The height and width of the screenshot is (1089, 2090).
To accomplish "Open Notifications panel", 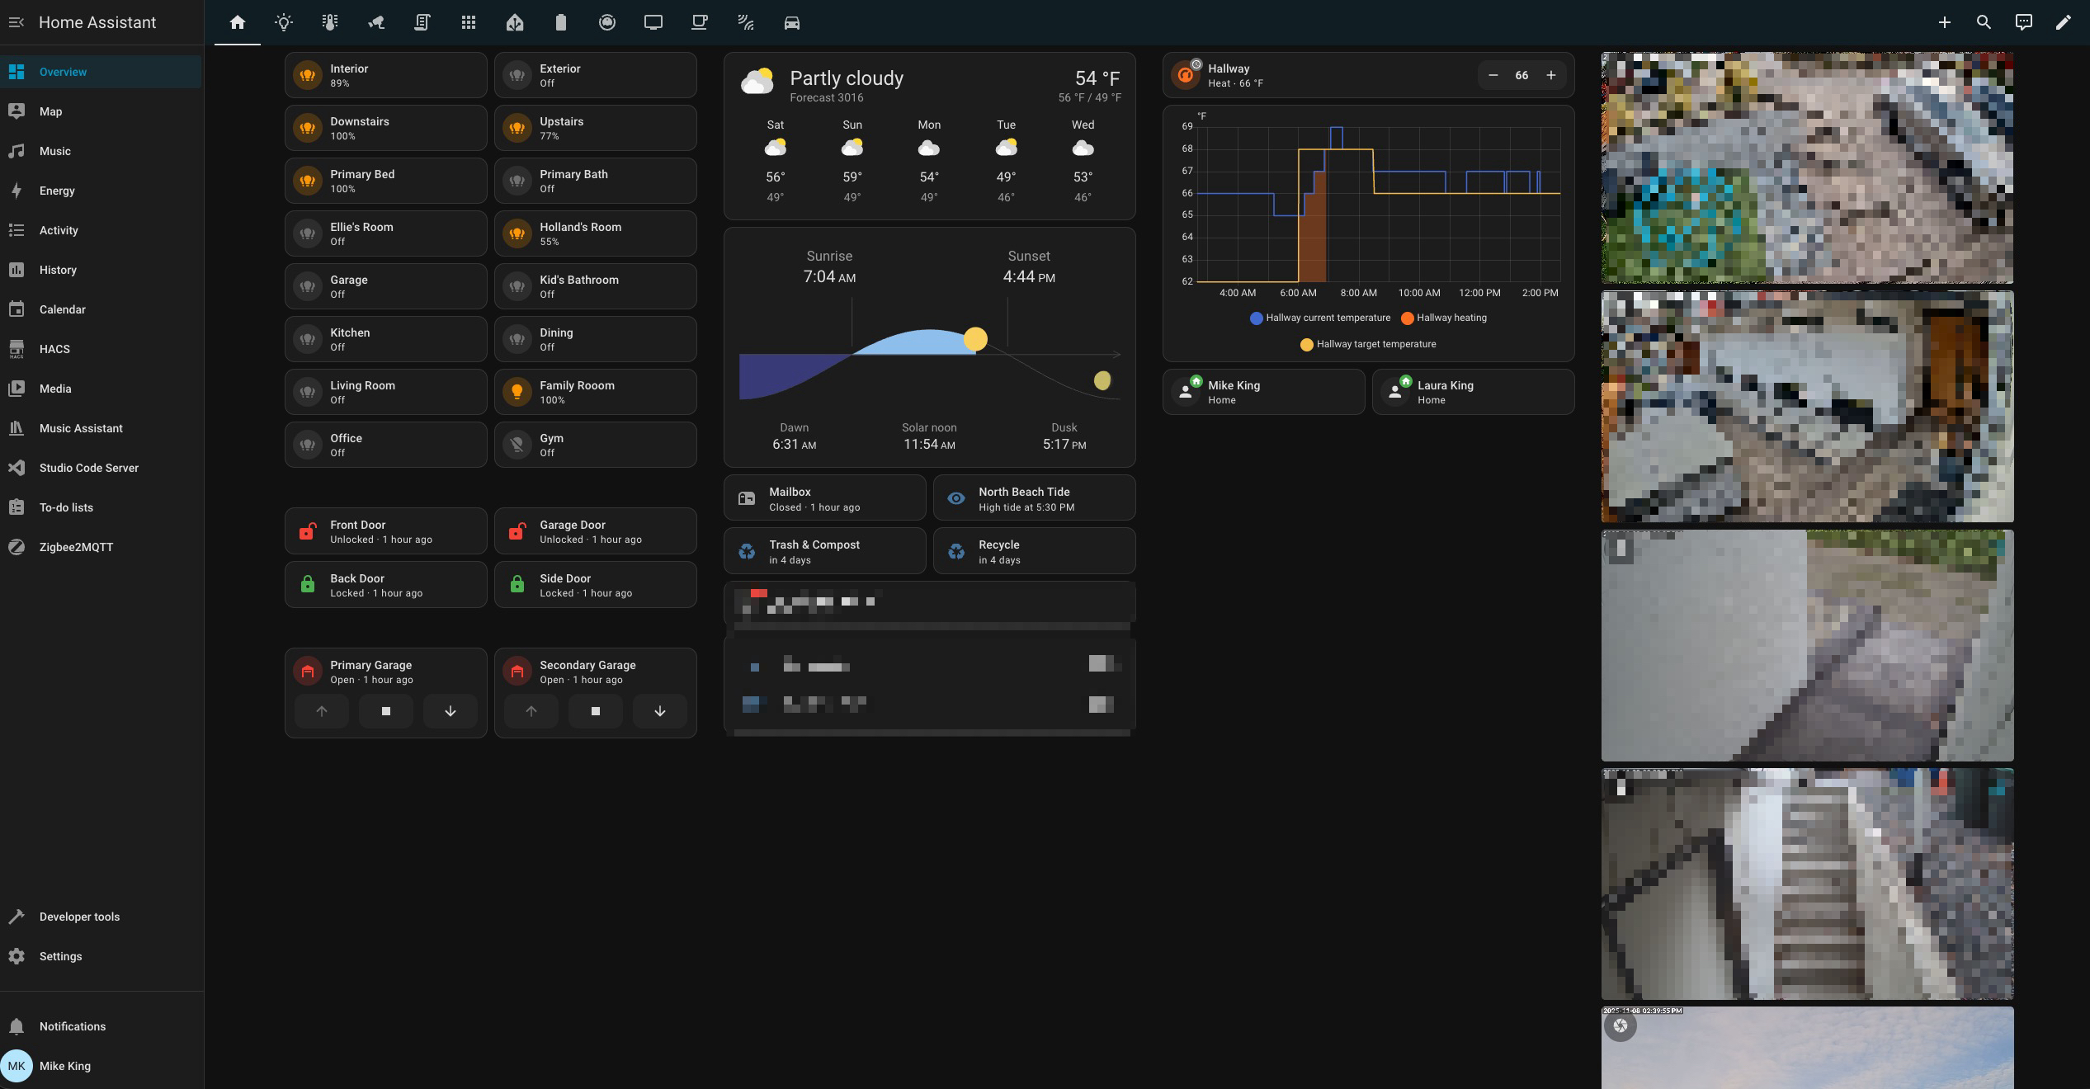I will click(101, 1026).
